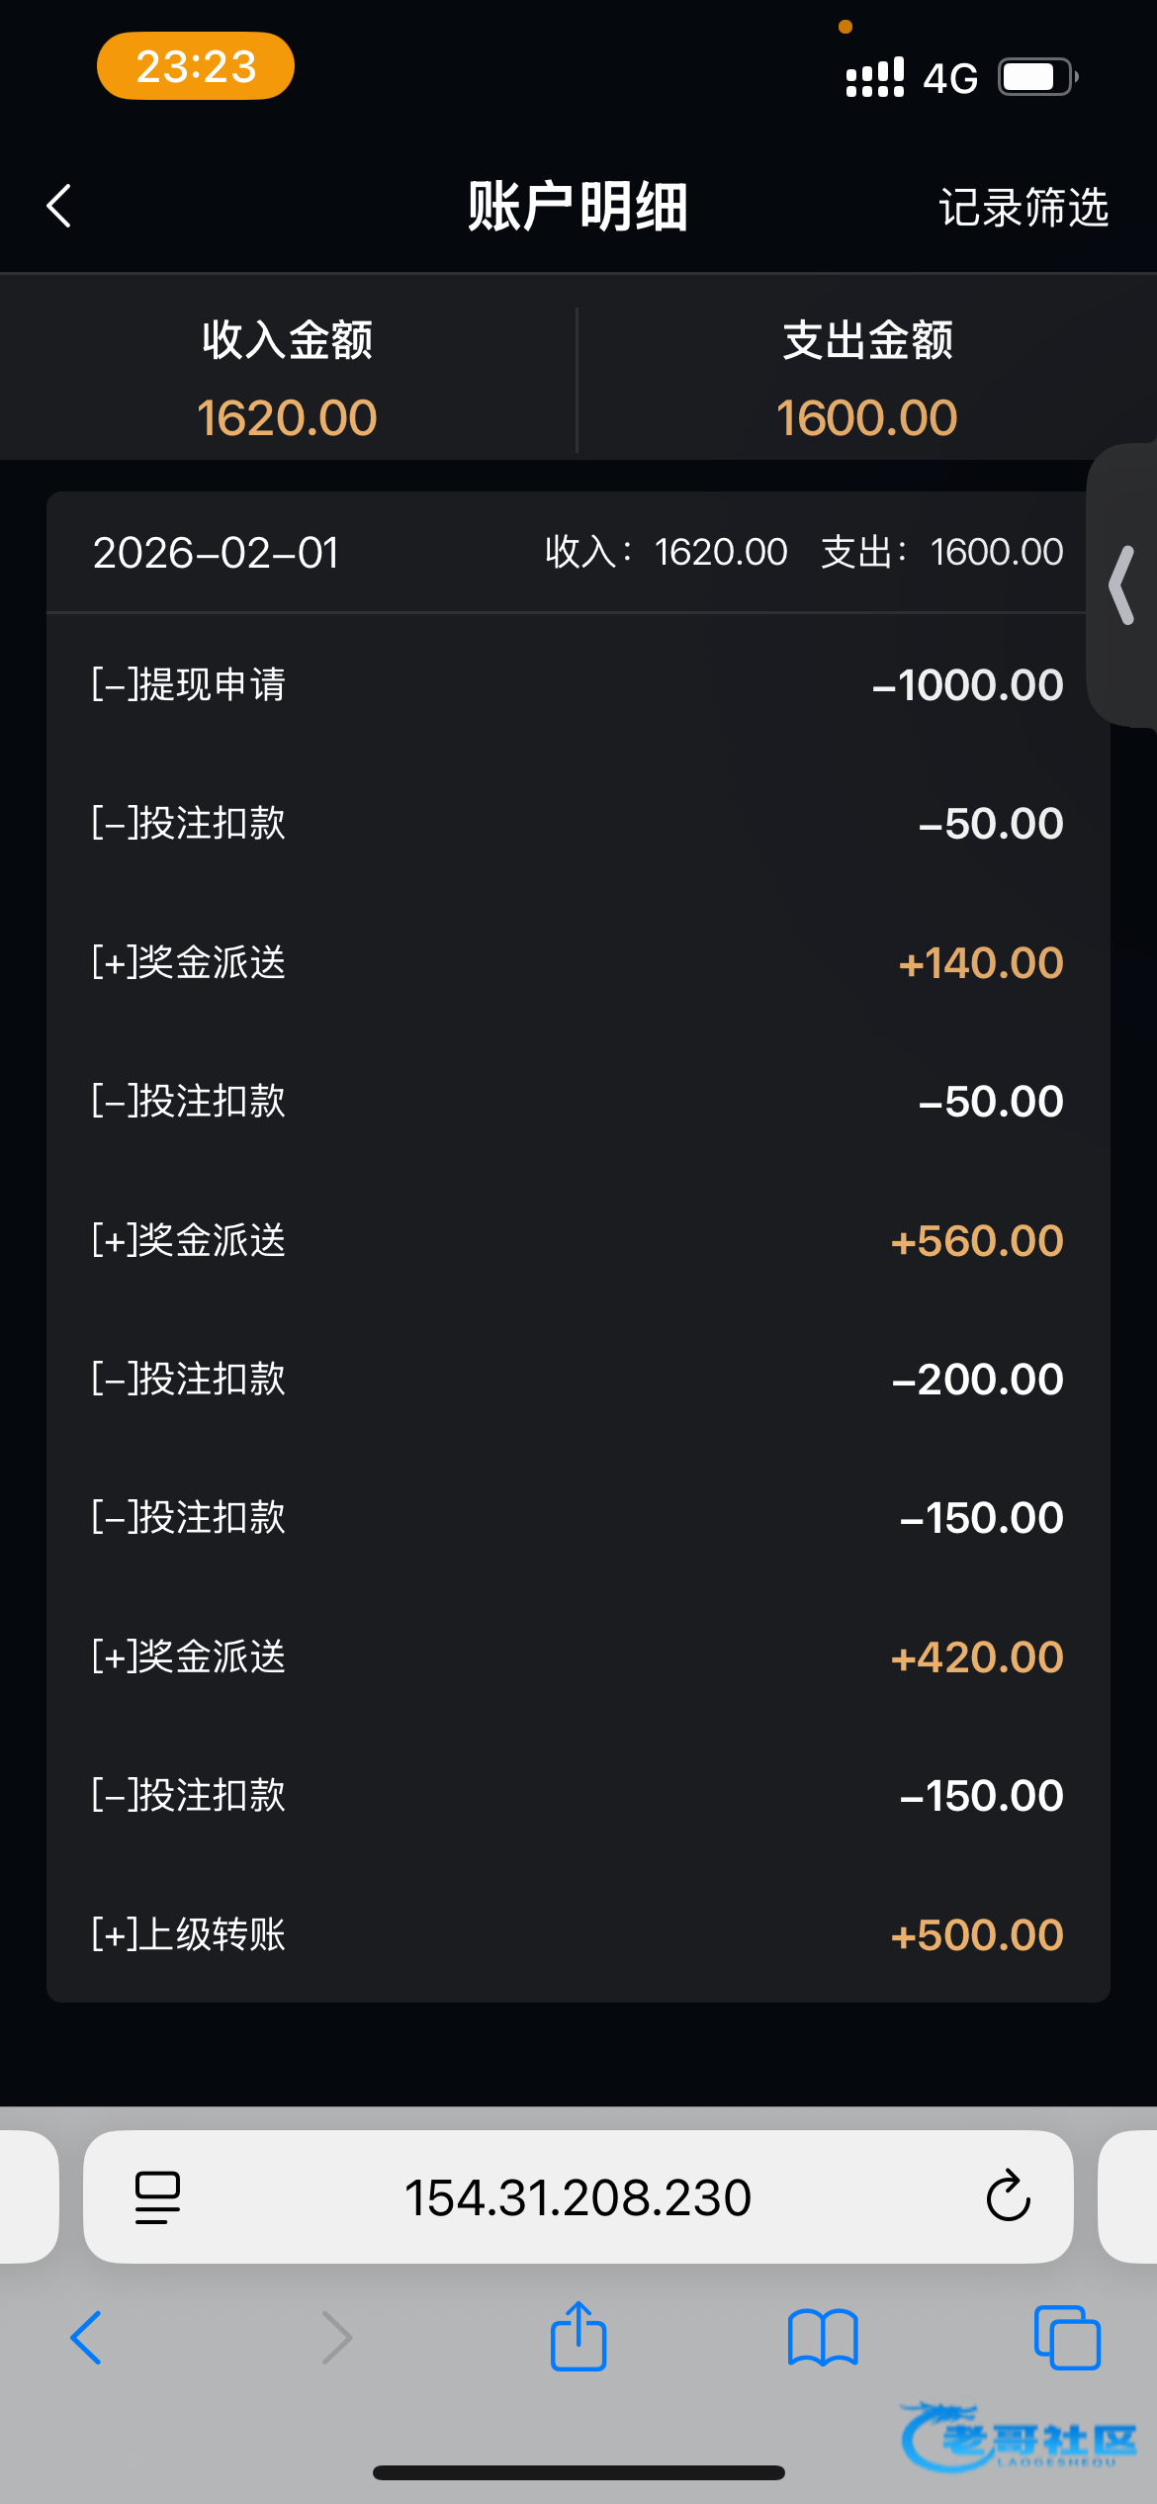Expand the side drawer chevron handle
The image size is (1157, 2504).
(1122, 585)
